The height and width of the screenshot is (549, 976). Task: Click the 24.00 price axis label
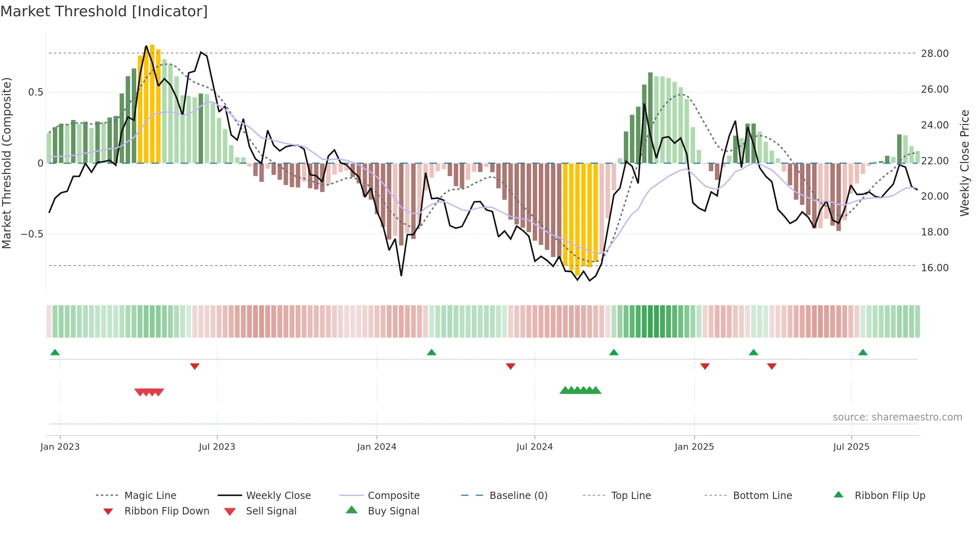point(935,125)
